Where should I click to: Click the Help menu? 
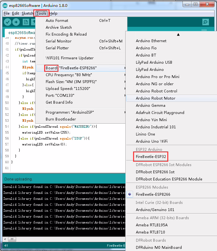point(53,13)
